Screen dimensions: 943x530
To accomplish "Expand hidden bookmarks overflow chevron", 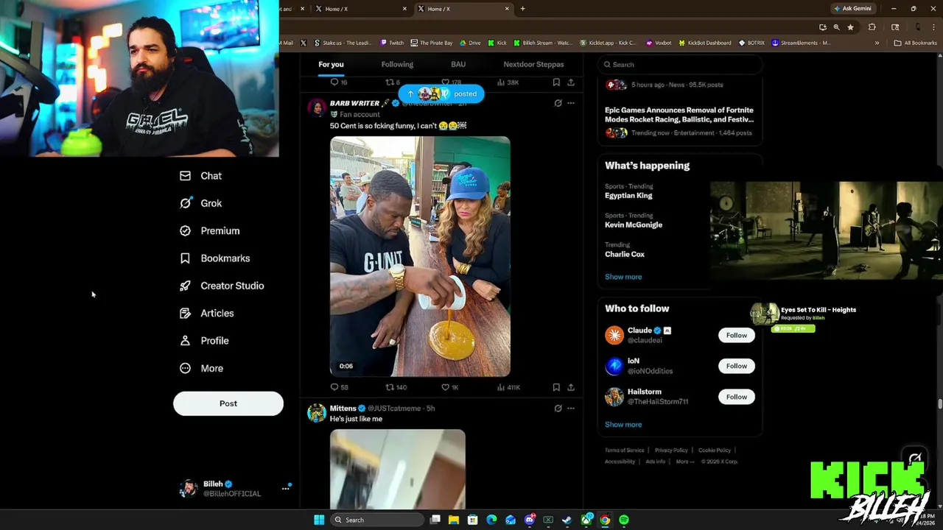I will point(877,43).
